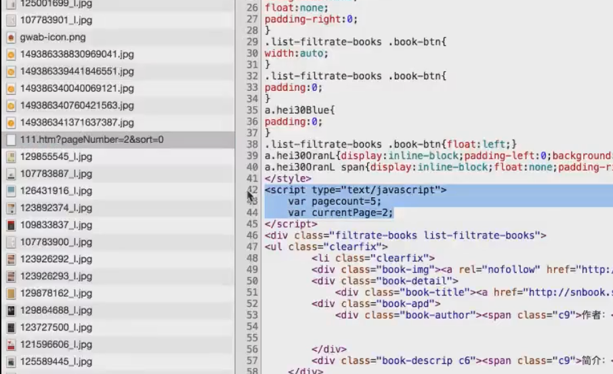Select file name 149386340760421563.jpg
This screenshot has width=613, height=374.
coord(77,106)
